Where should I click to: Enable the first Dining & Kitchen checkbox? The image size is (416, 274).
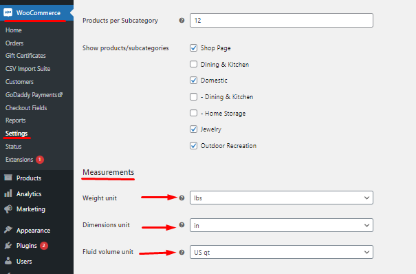[193, 64]
